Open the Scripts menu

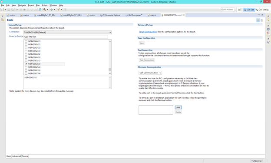click(x=44, y=5)
